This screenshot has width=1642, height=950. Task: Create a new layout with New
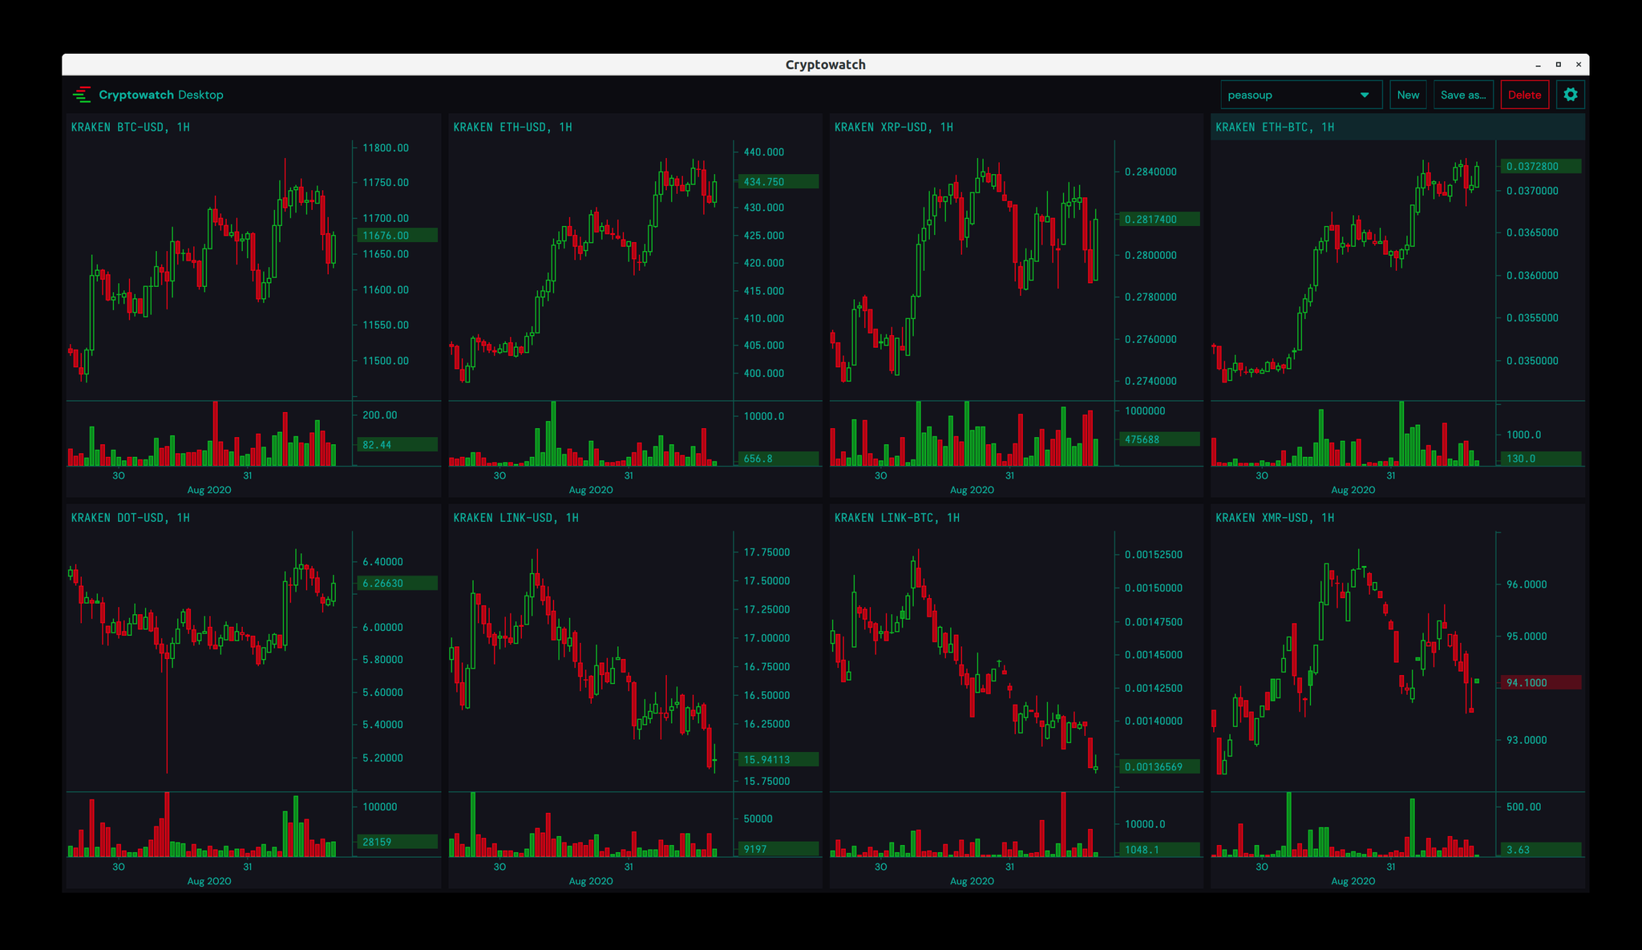pos(1407,95)
